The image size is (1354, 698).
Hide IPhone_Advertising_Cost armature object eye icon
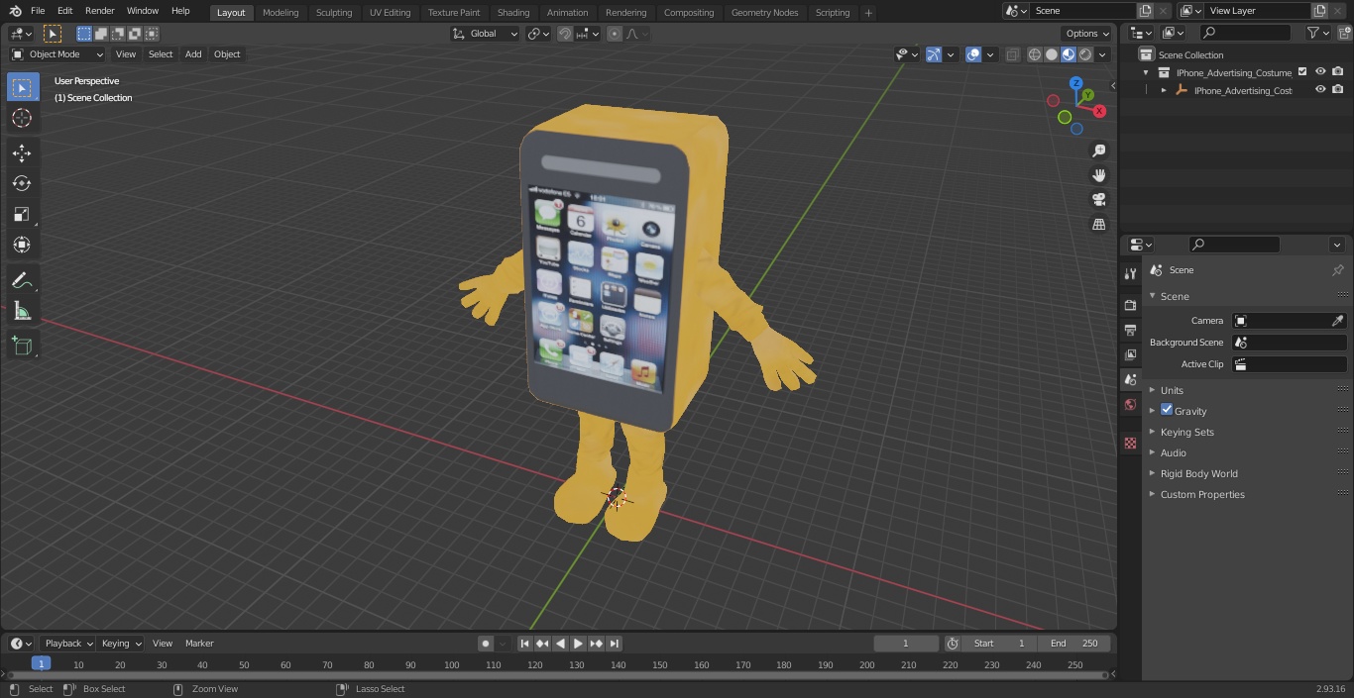tap(1320, 90)
